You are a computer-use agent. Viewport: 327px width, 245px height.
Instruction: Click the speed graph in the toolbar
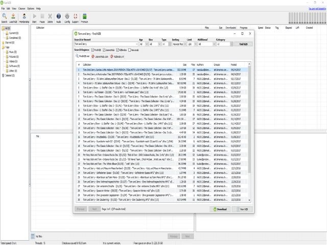308,18
